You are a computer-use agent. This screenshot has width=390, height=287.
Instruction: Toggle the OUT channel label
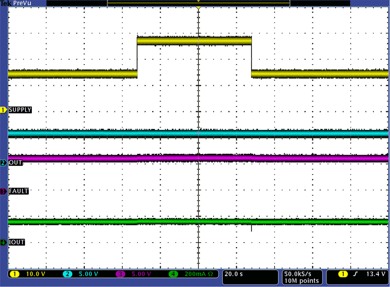pos(15,163)
